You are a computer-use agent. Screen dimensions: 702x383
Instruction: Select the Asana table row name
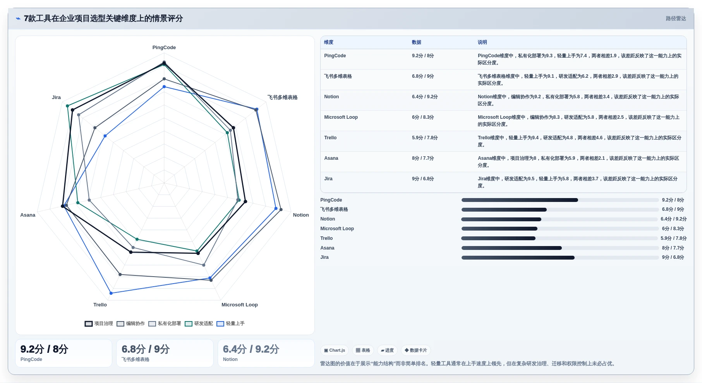pyautogui.click(x=331, y=158)
